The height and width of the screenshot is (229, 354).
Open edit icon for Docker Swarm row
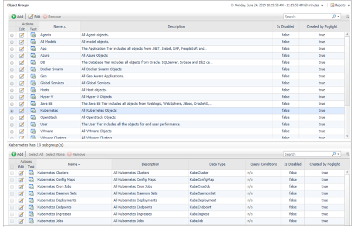coord(22,69)
